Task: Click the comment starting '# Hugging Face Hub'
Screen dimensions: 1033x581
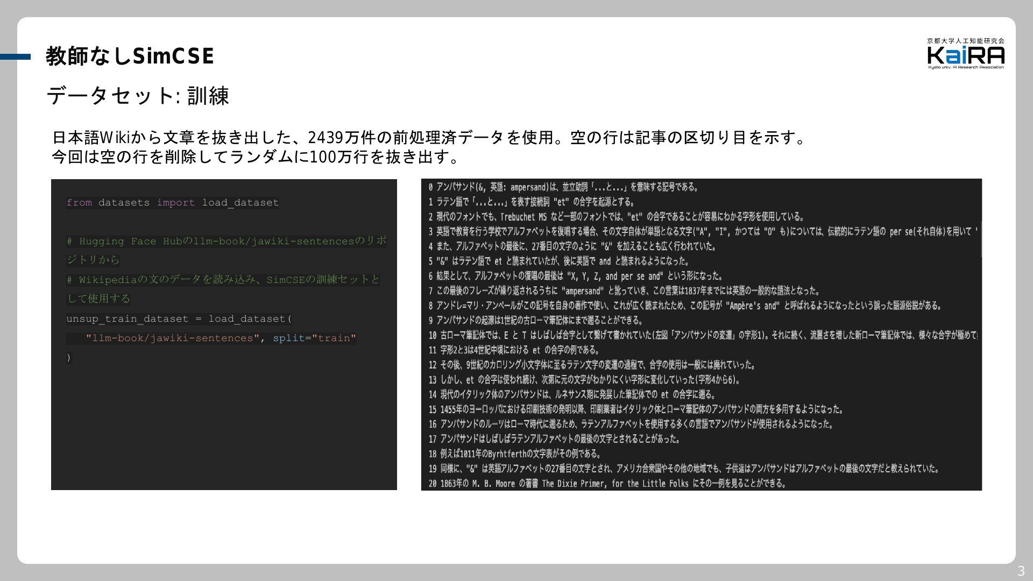Action: coord(227,250)
